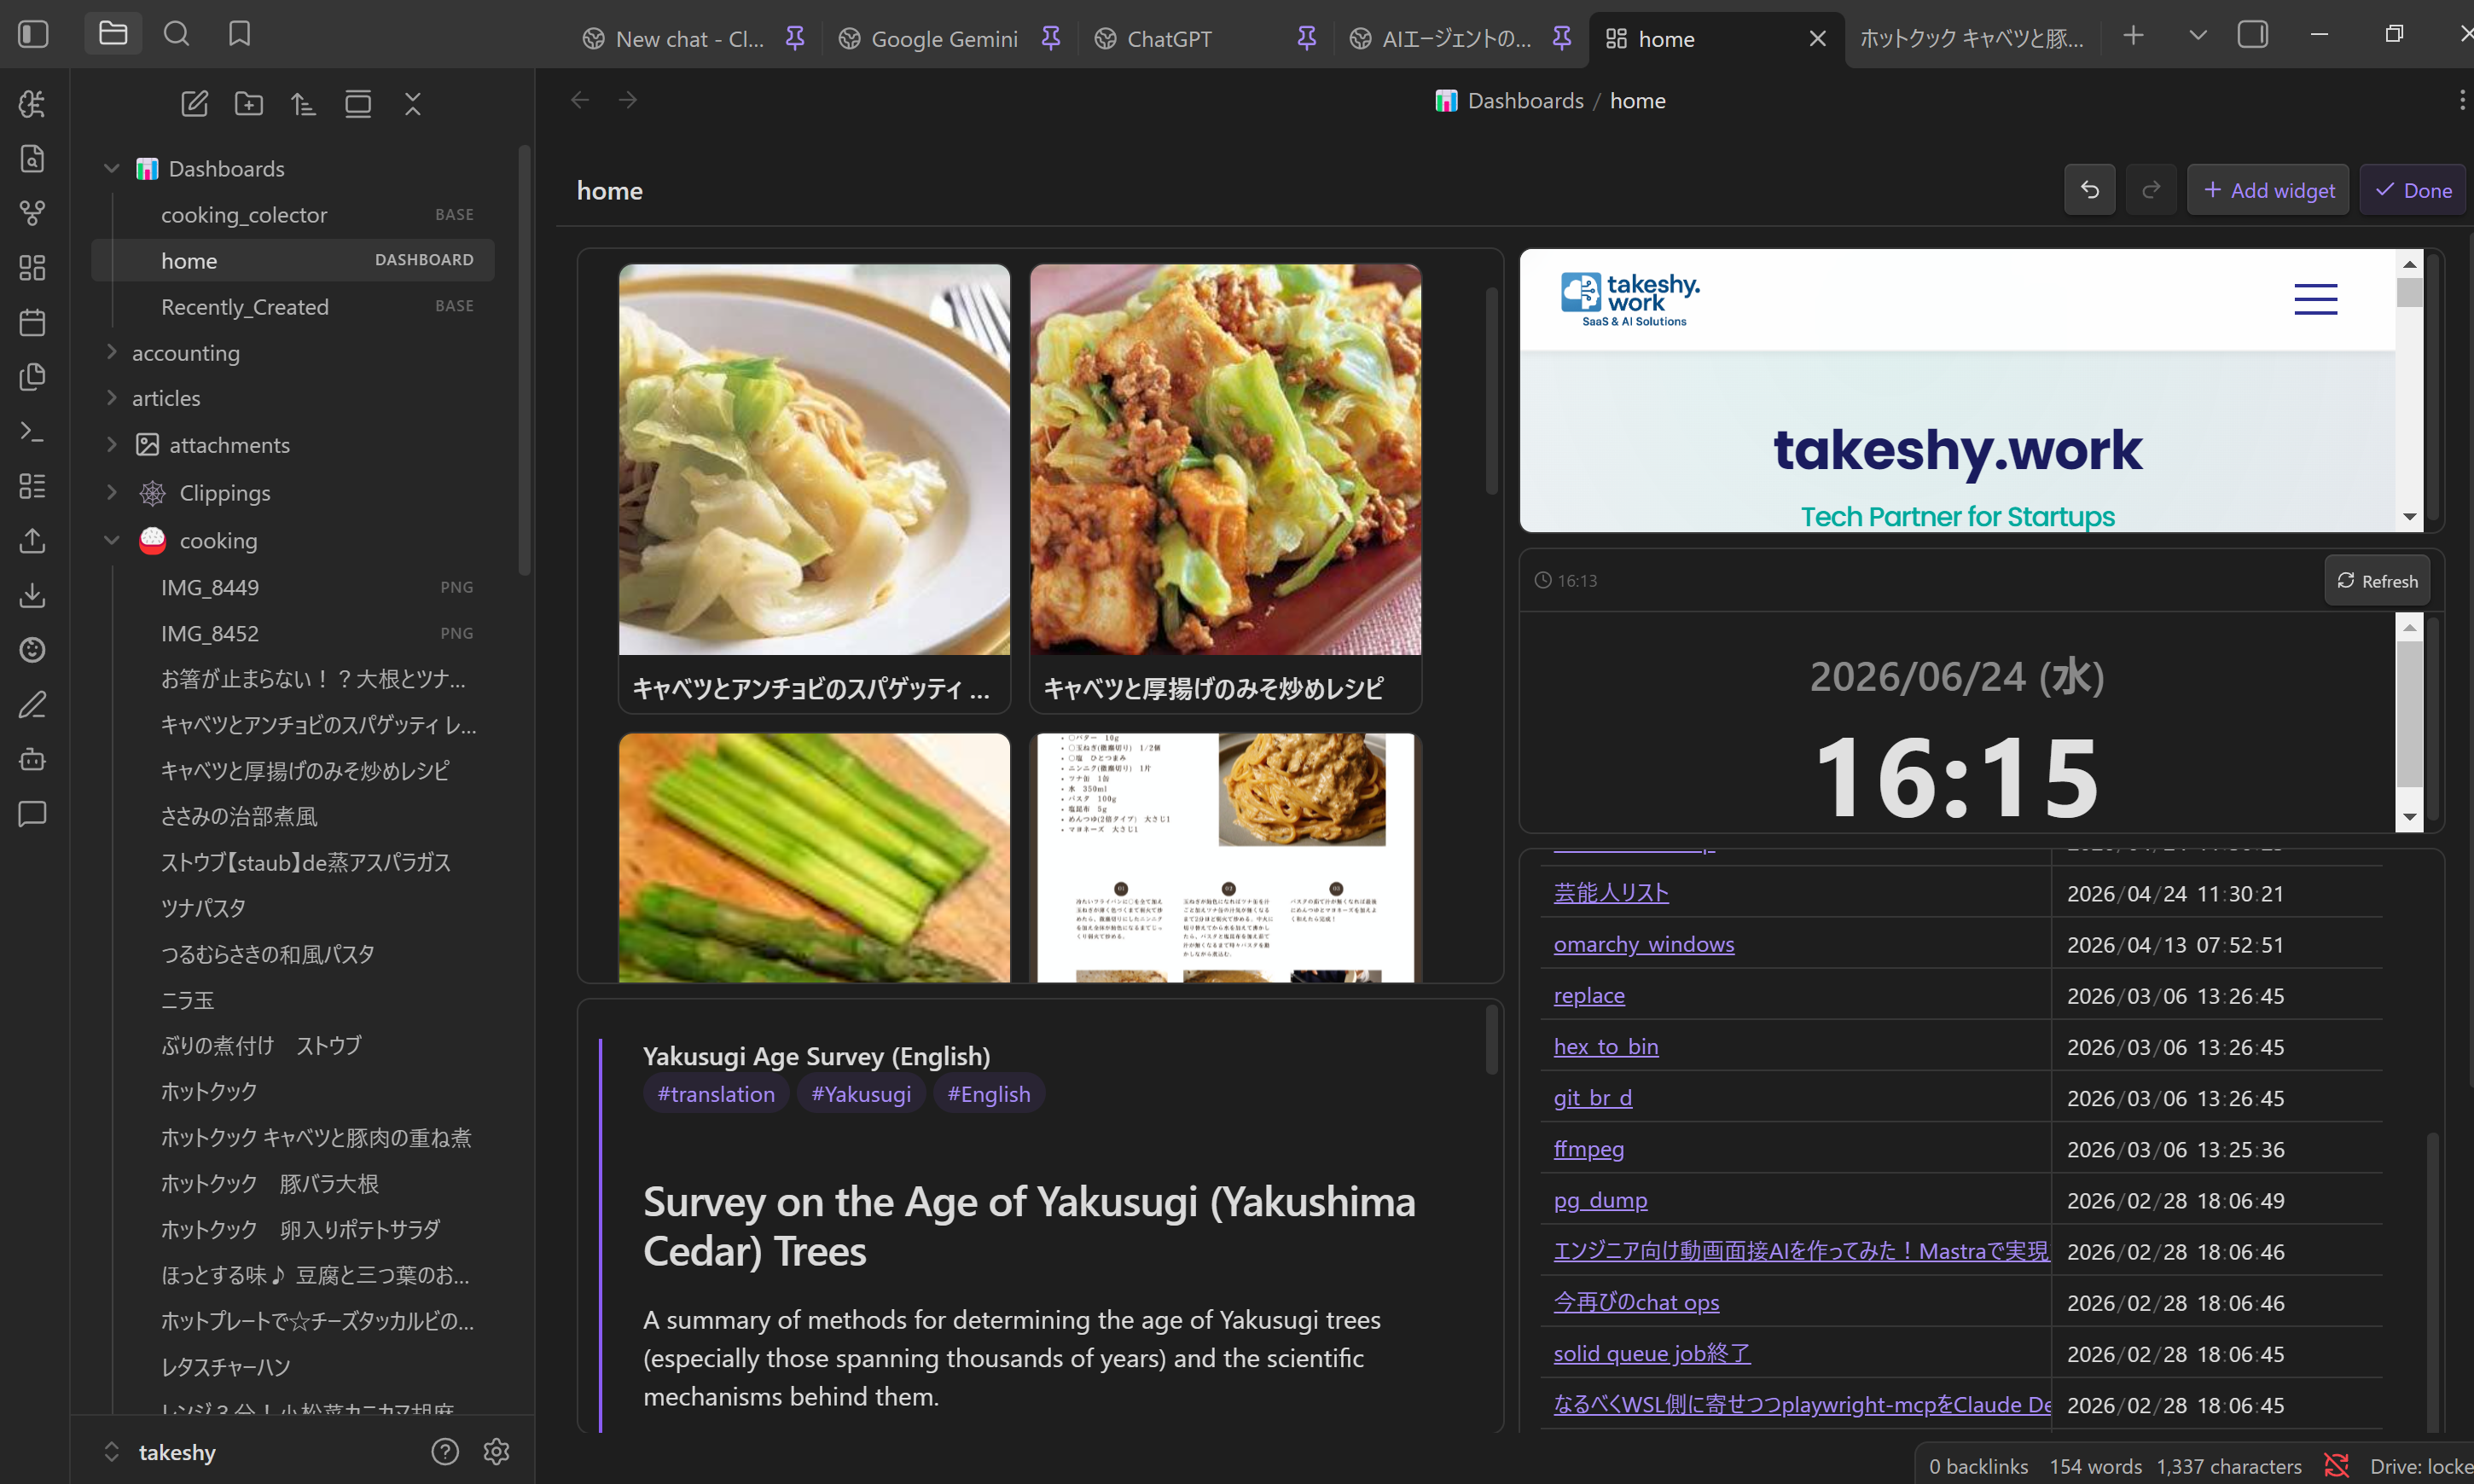The width and height of the screenshot is (2474, 1484).
Task: Open a new tab with plus
Action: 2133,36
